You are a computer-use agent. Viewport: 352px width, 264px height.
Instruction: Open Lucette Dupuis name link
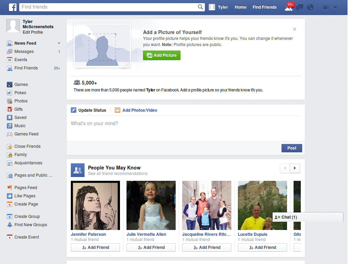(x=253, y=234)
